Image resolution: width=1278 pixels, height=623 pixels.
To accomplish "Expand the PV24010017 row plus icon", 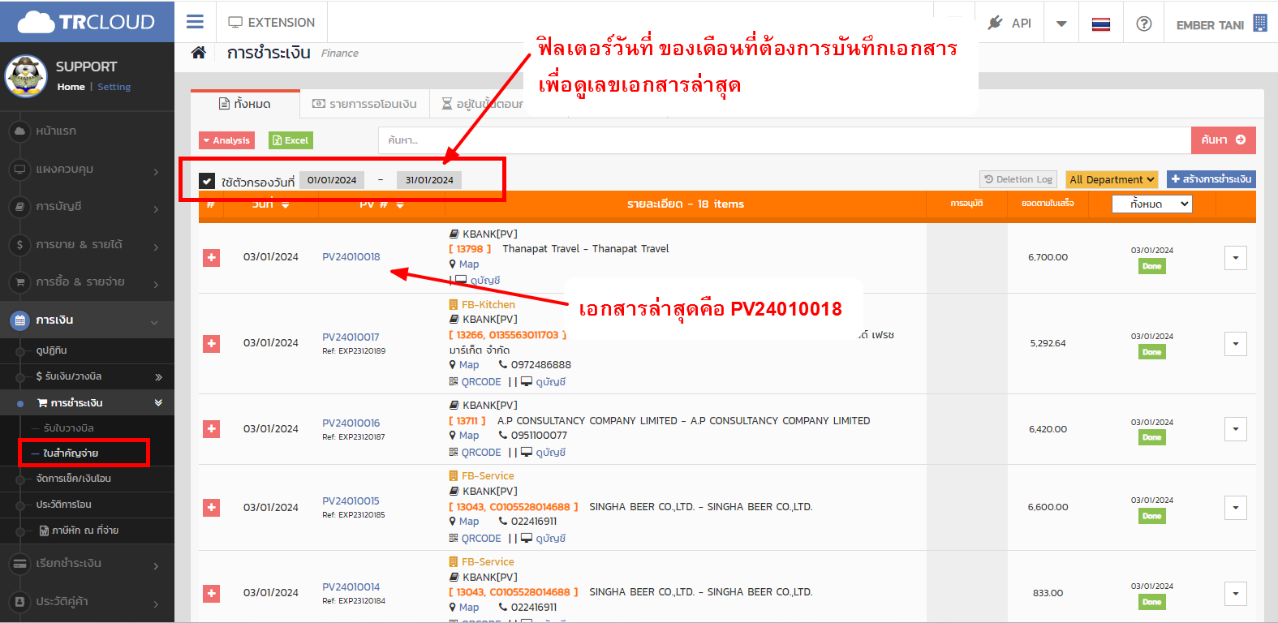I will pos(212,344).
